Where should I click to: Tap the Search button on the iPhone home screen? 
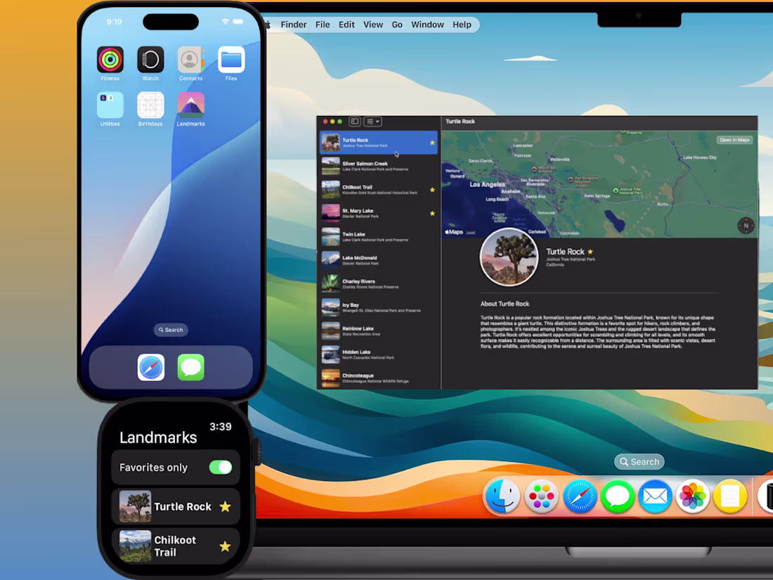click(x=170, y=329)
